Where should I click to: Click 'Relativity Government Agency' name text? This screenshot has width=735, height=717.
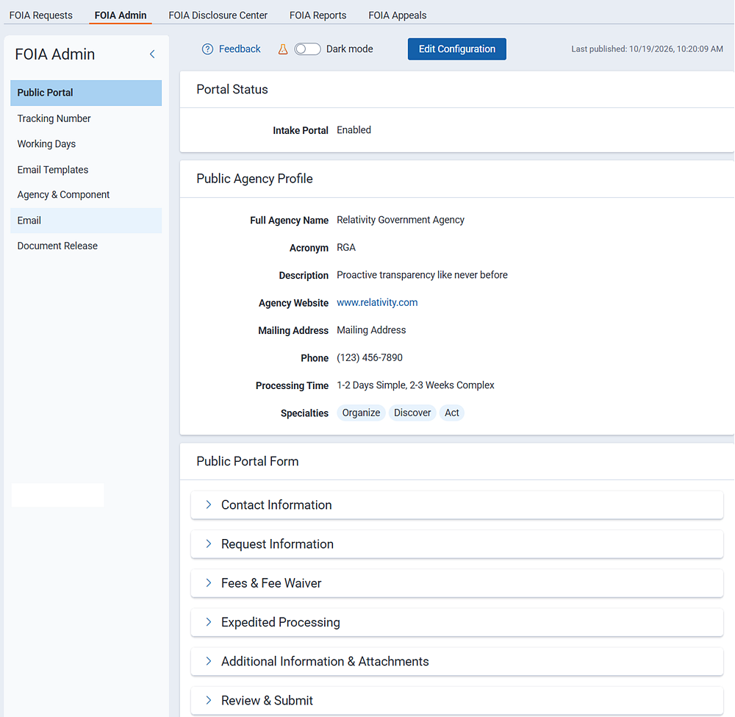pos(401,220)
